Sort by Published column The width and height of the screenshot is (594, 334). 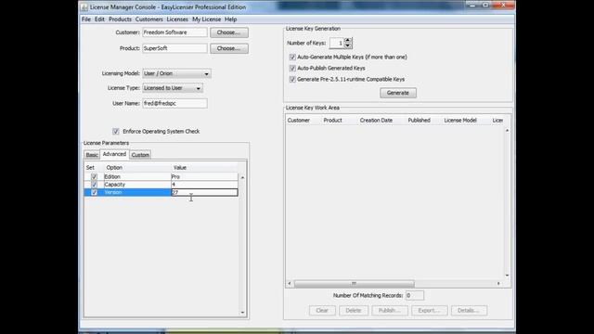[x=419, y=121]
